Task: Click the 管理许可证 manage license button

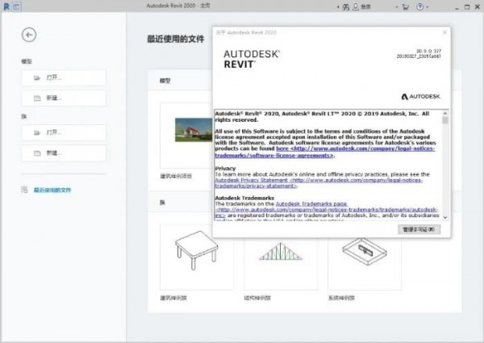Action: (x=419, y=229)
